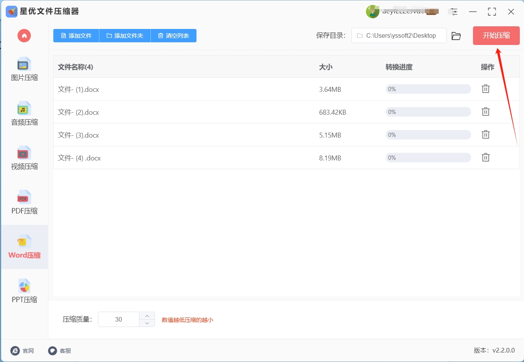Select file name 文件- (1).docx
Screen dimensions: 524x362
coord(78,90)
